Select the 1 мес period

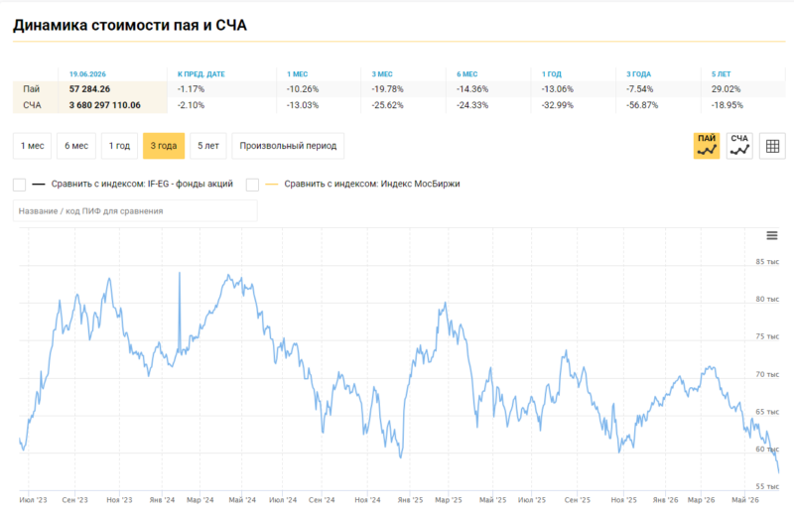pyautogui.click(x=33, y=146)
